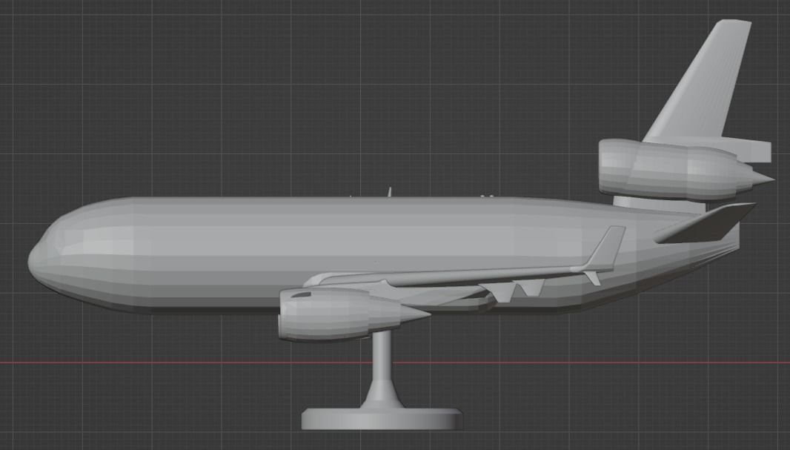This screenshot has width=790, height=450.
Task: Select the display stand's vertical pole
Action: coord(382,368)
